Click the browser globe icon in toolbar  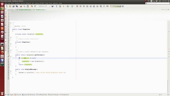53,6
